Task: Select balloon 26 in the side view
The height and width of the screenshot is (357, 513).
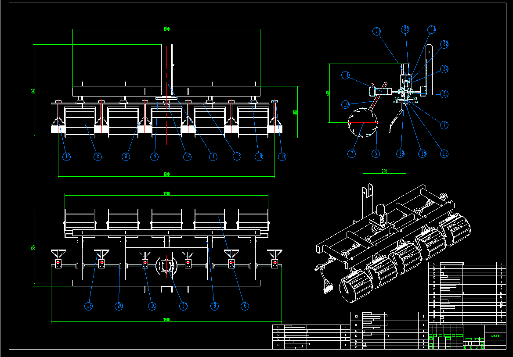Action: pos(444,68)
